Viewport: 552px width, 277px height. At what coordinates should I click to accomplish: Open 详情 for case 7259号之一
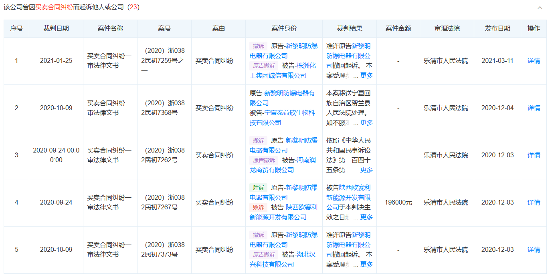[x=534, y=61]
